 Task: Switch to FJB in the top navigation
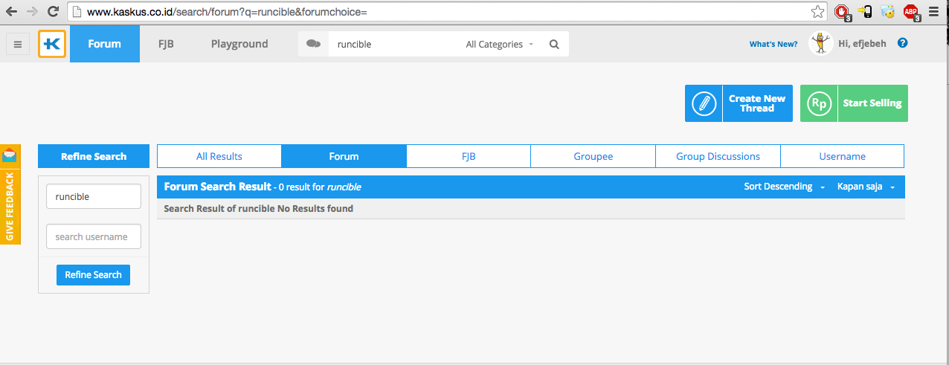pyautogui.click(x=166, y=44)
